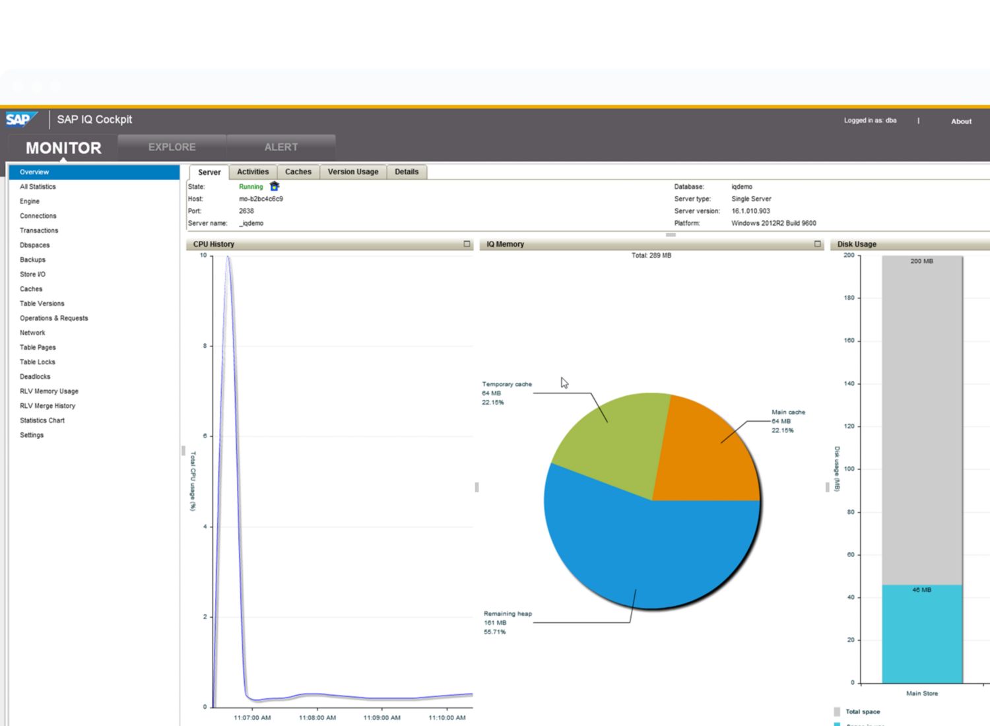Switch to the EXPLORE tab
The image size is (990, 726).
click(x=172, y=147)
